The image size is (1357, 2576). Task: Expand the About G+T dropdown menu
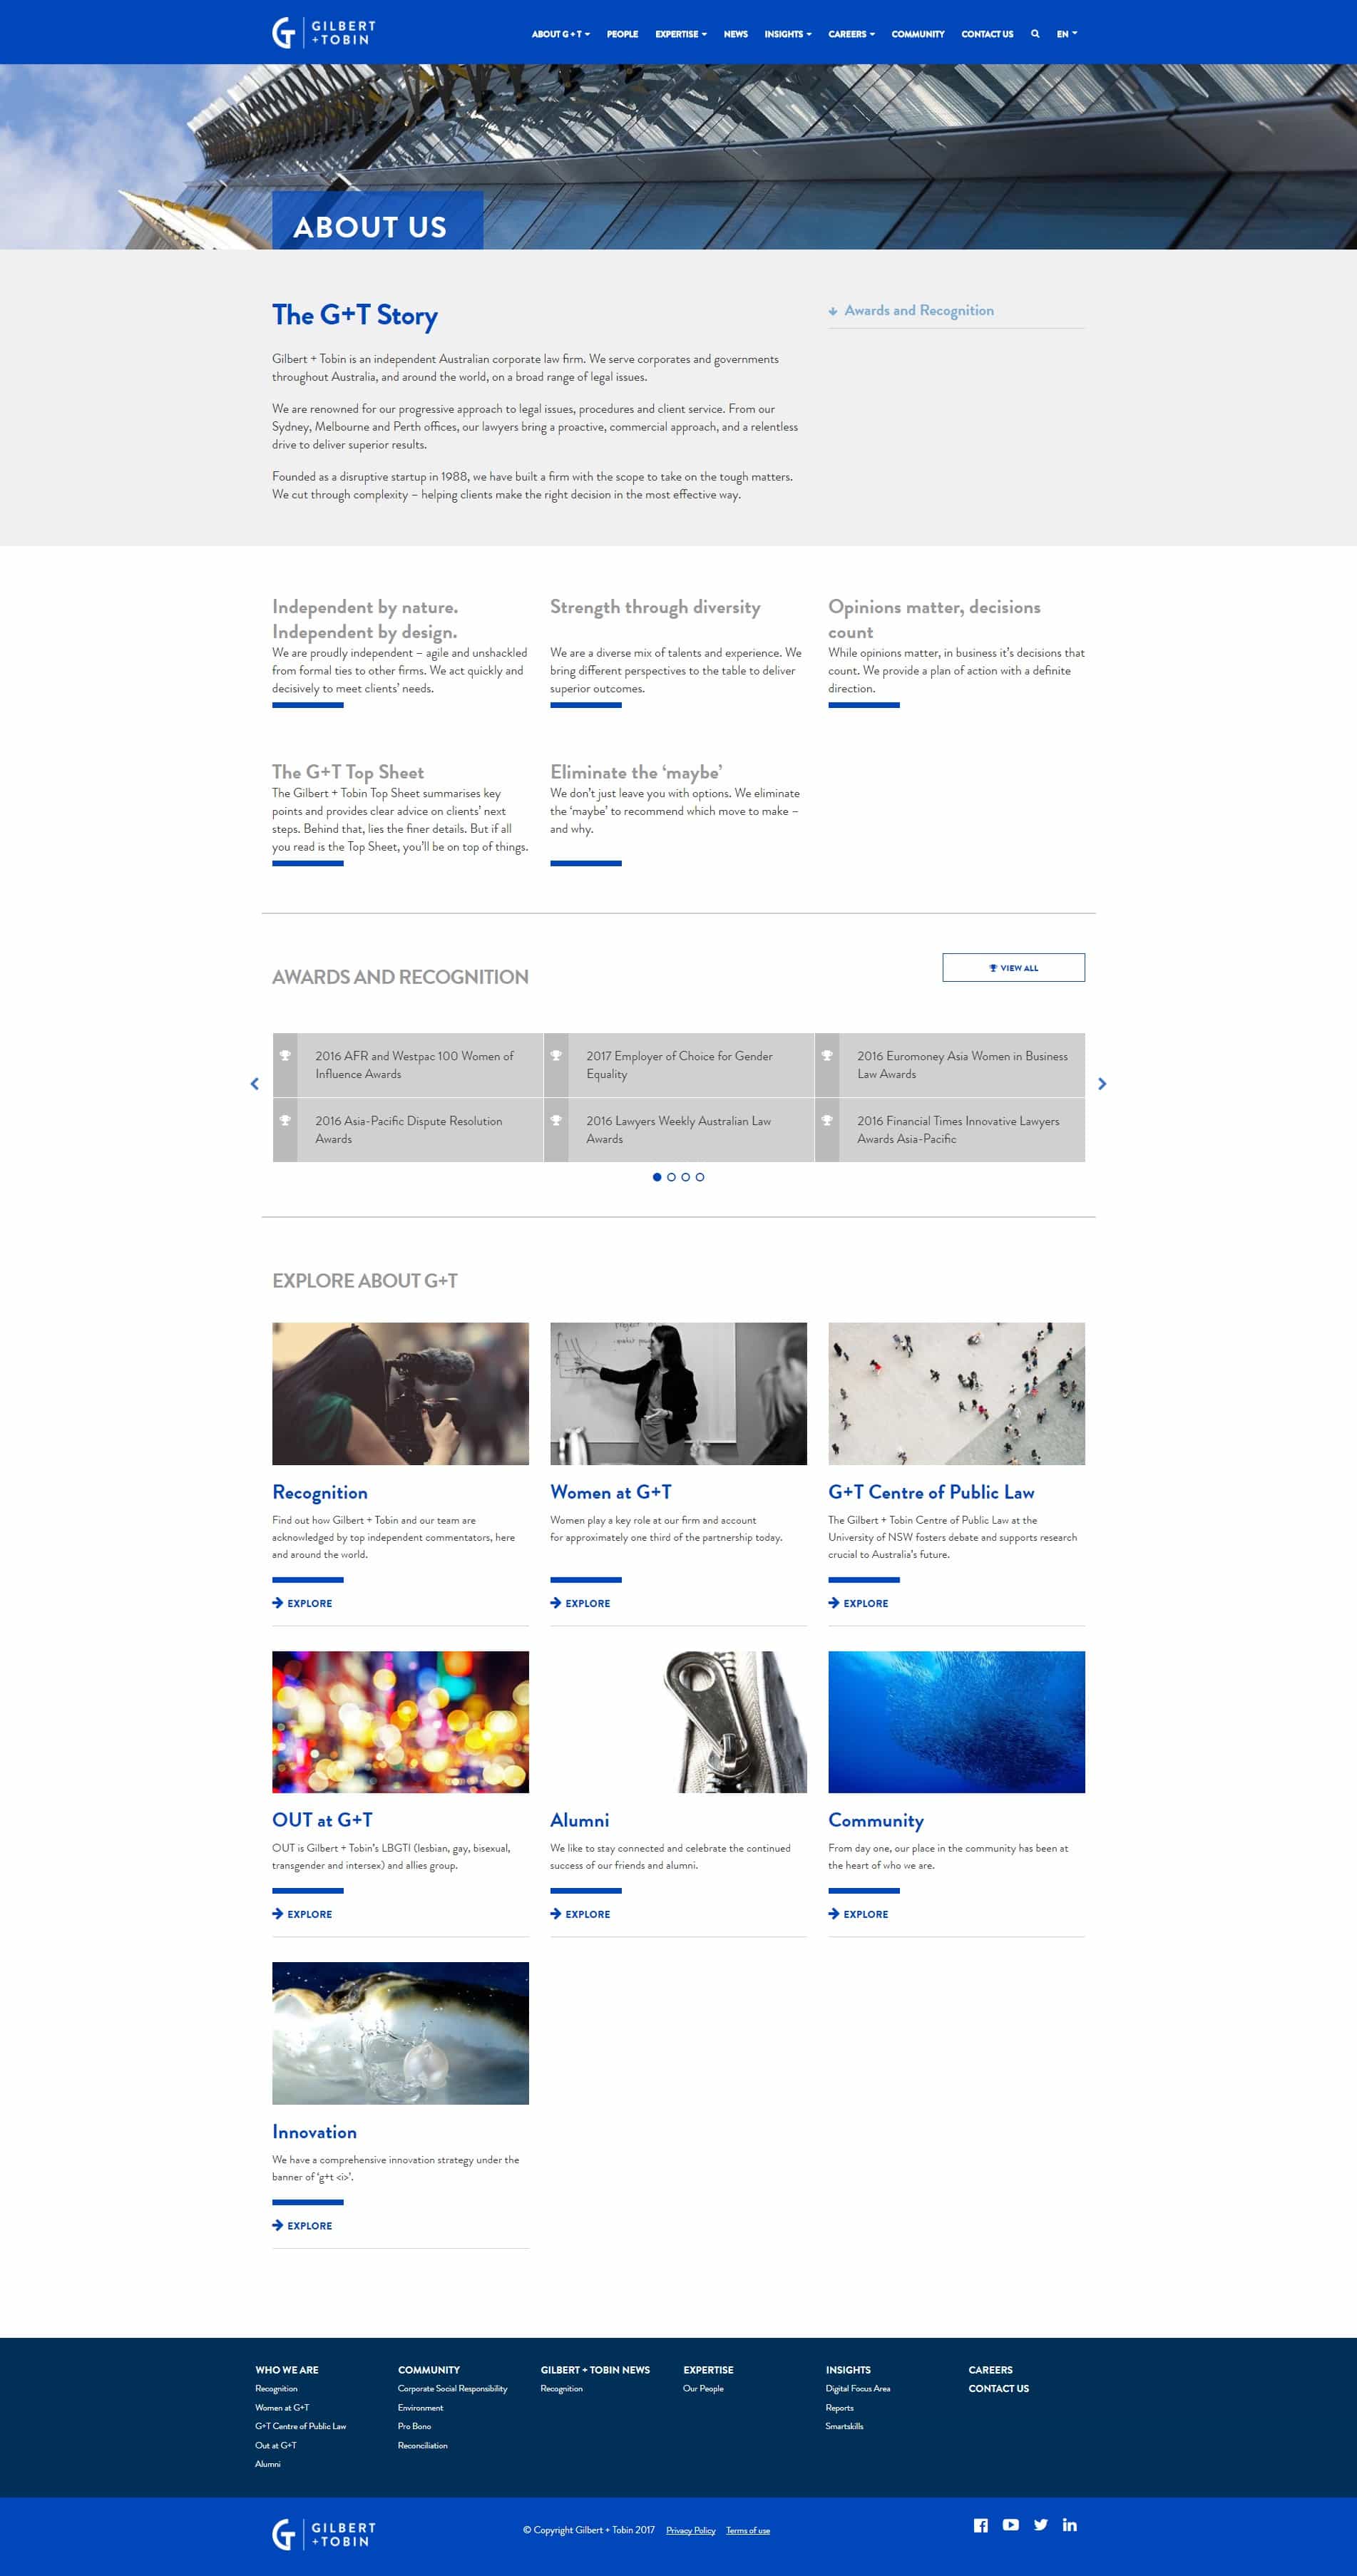[x=561, y=34]
